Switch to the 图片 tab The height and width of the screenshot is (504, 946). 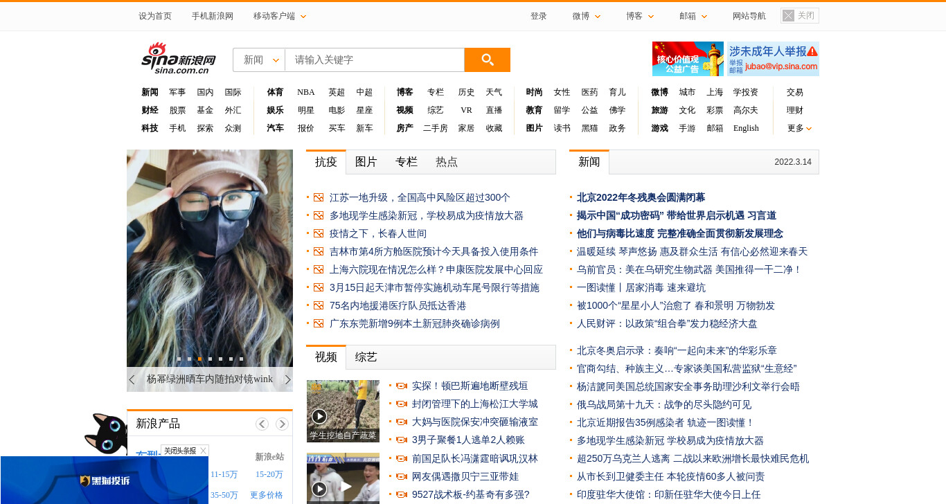(x=366, y=162)
